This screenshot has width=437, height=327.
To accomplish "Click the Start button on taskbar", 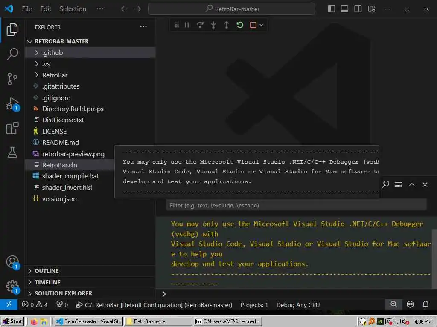I will (12, 321).
